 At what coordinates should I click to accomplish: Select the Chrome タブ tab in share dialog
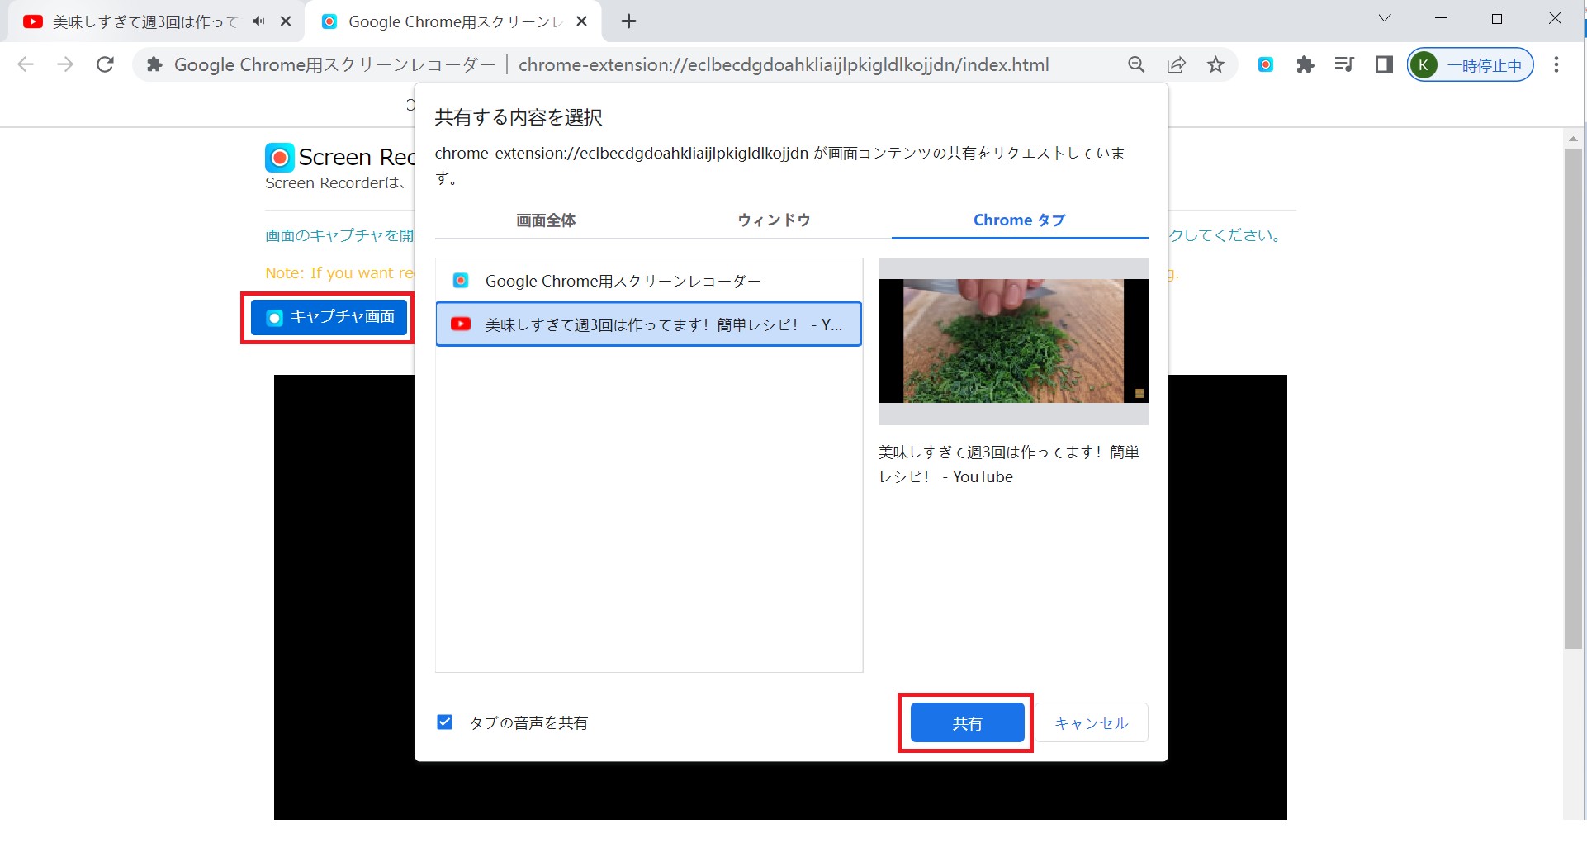1020,220
